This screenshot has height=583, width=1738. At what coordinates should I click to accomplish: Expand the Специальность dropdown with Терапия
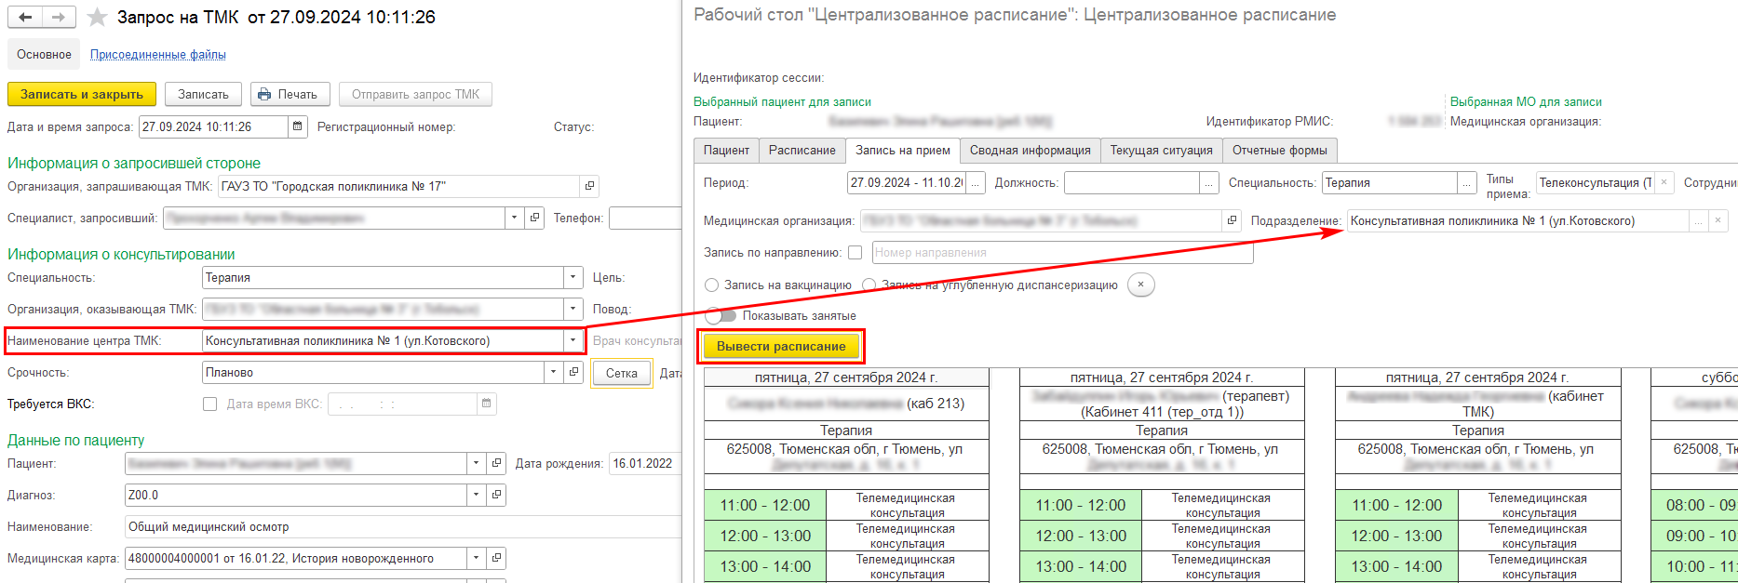tap(573, 277)
